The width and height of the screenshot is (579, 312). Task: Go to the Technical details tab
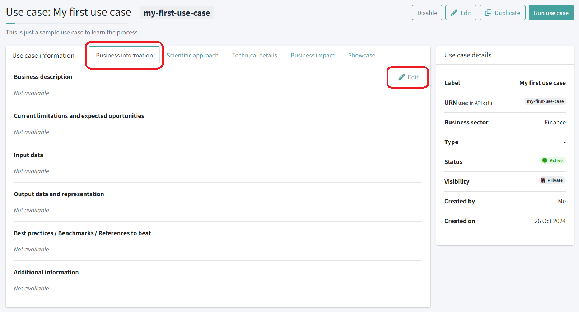coord(255,55)
